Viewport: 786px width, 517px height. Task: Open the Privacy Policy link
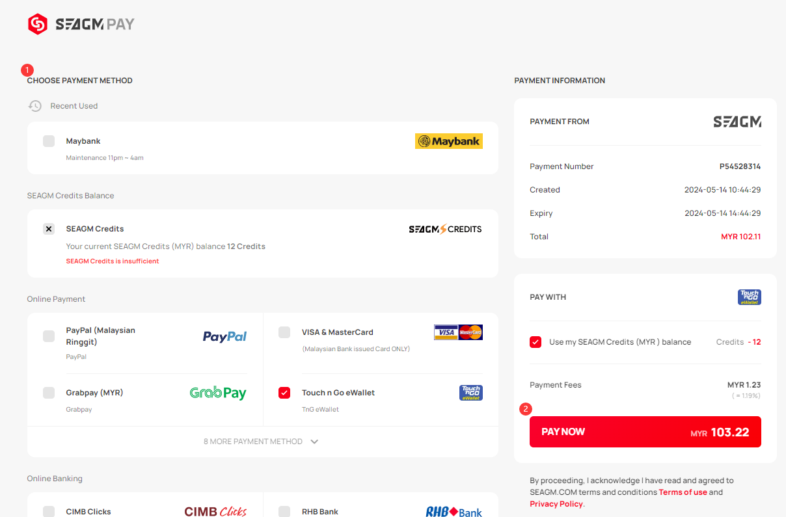tap(556, 504)
